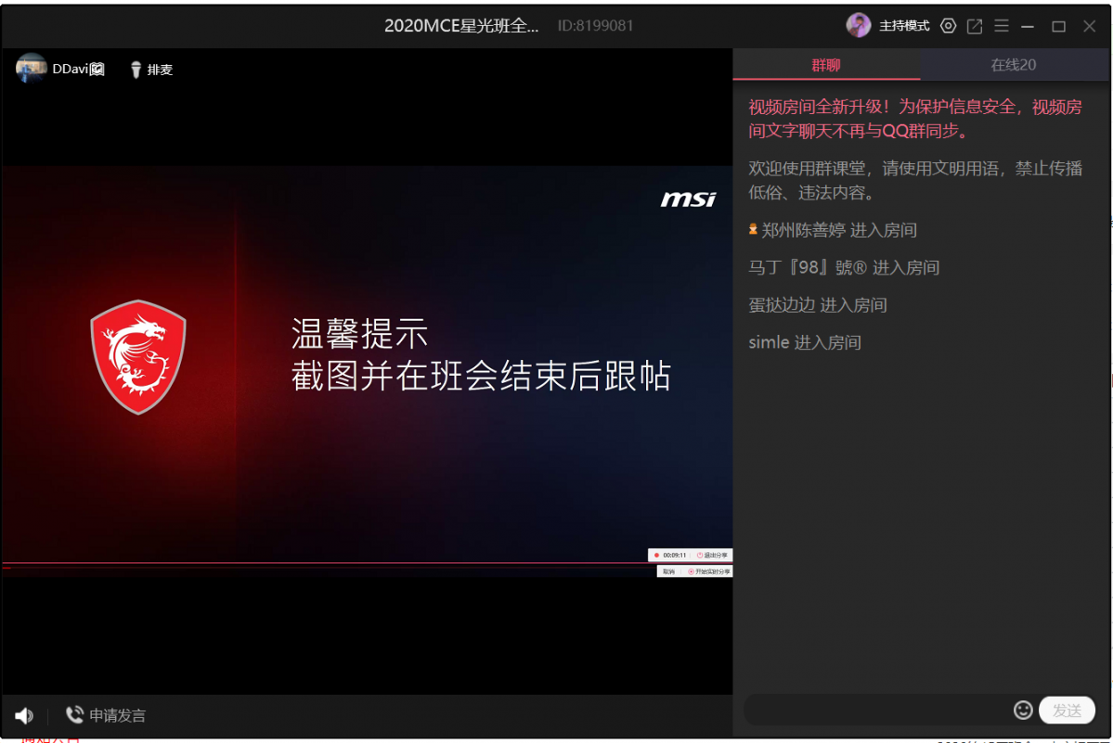
Task: Click the 排麦 microphone queue icon
Action: (136, 70)
